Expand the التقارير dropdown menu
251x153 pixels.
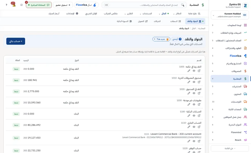[129, 14]
